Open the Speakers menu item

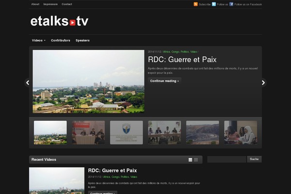[82, 40]
